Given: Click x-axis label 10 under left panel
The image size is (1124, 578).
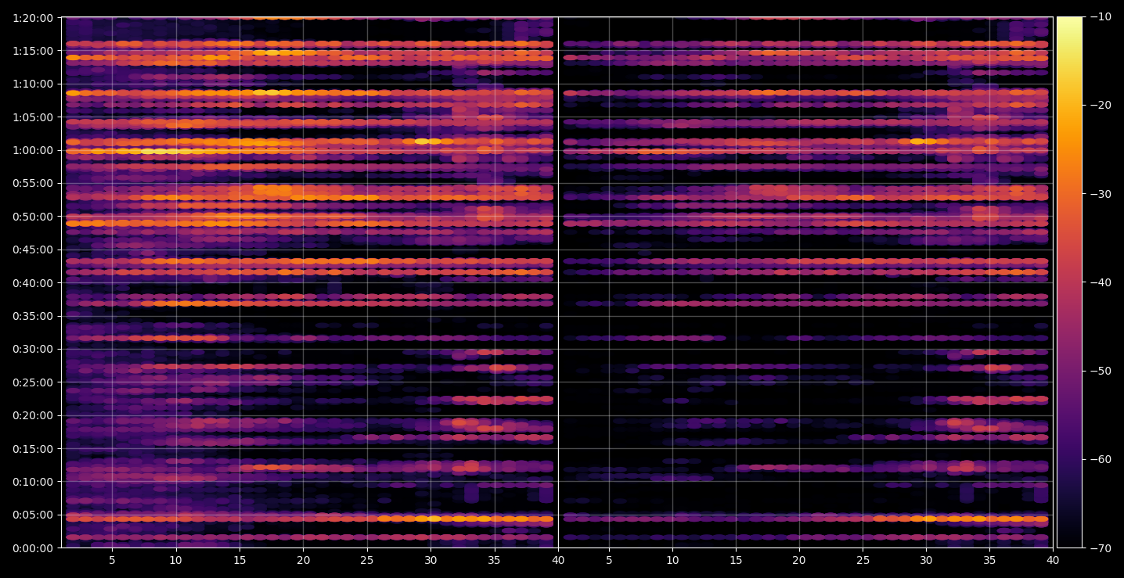Looking at the screenshot, I should 175,560.
